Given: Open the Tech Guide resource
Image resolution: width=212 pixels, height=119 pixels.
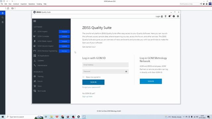Looking at the screenshot, I should pyautogui.click(x=42, y=91).
